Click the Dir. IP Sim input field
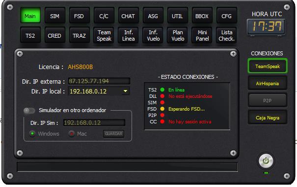This screenshot has height=187, width=297. pyautogui.click(x=94, y=122)
